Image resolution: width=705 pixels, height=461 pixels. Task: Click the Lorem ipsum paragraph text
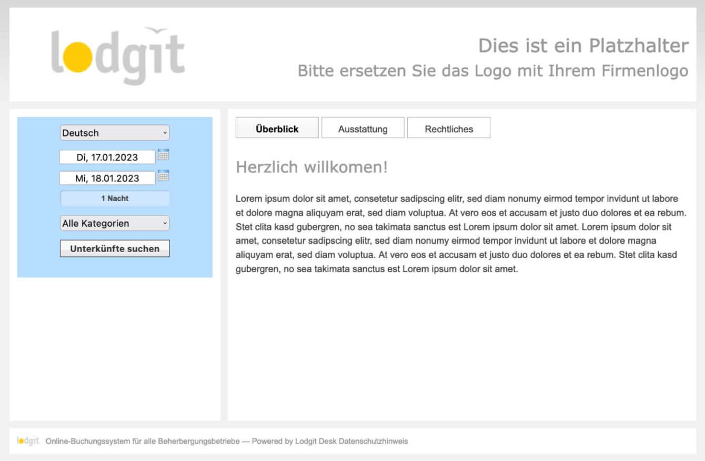(461, 234)
